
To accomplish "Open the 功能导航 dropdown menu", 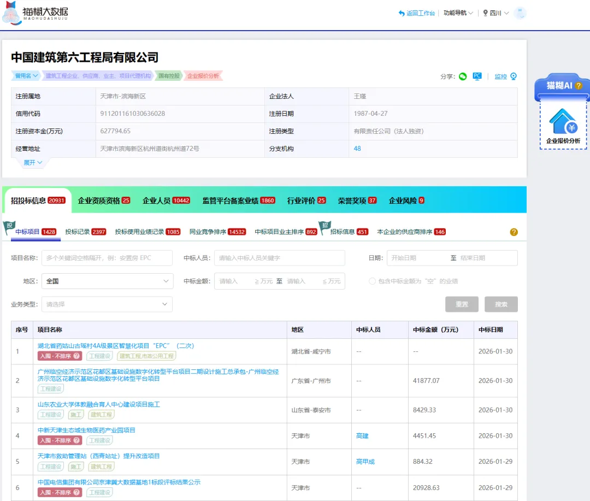I will click(x=458, y=13).
